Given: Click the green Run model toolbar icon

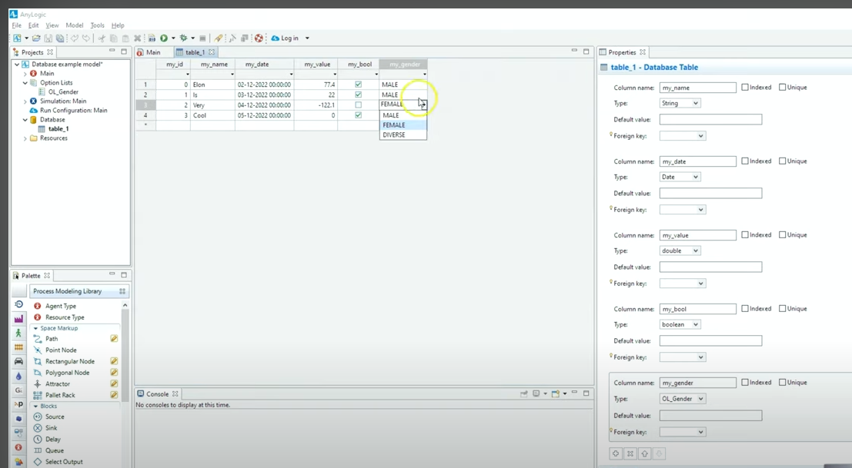Looking at the screenshot, I should click(x=163, y=38).
